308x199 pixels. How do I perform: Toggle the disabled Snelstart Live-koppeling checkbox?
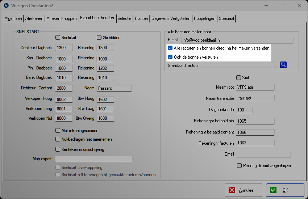[58, 168]
